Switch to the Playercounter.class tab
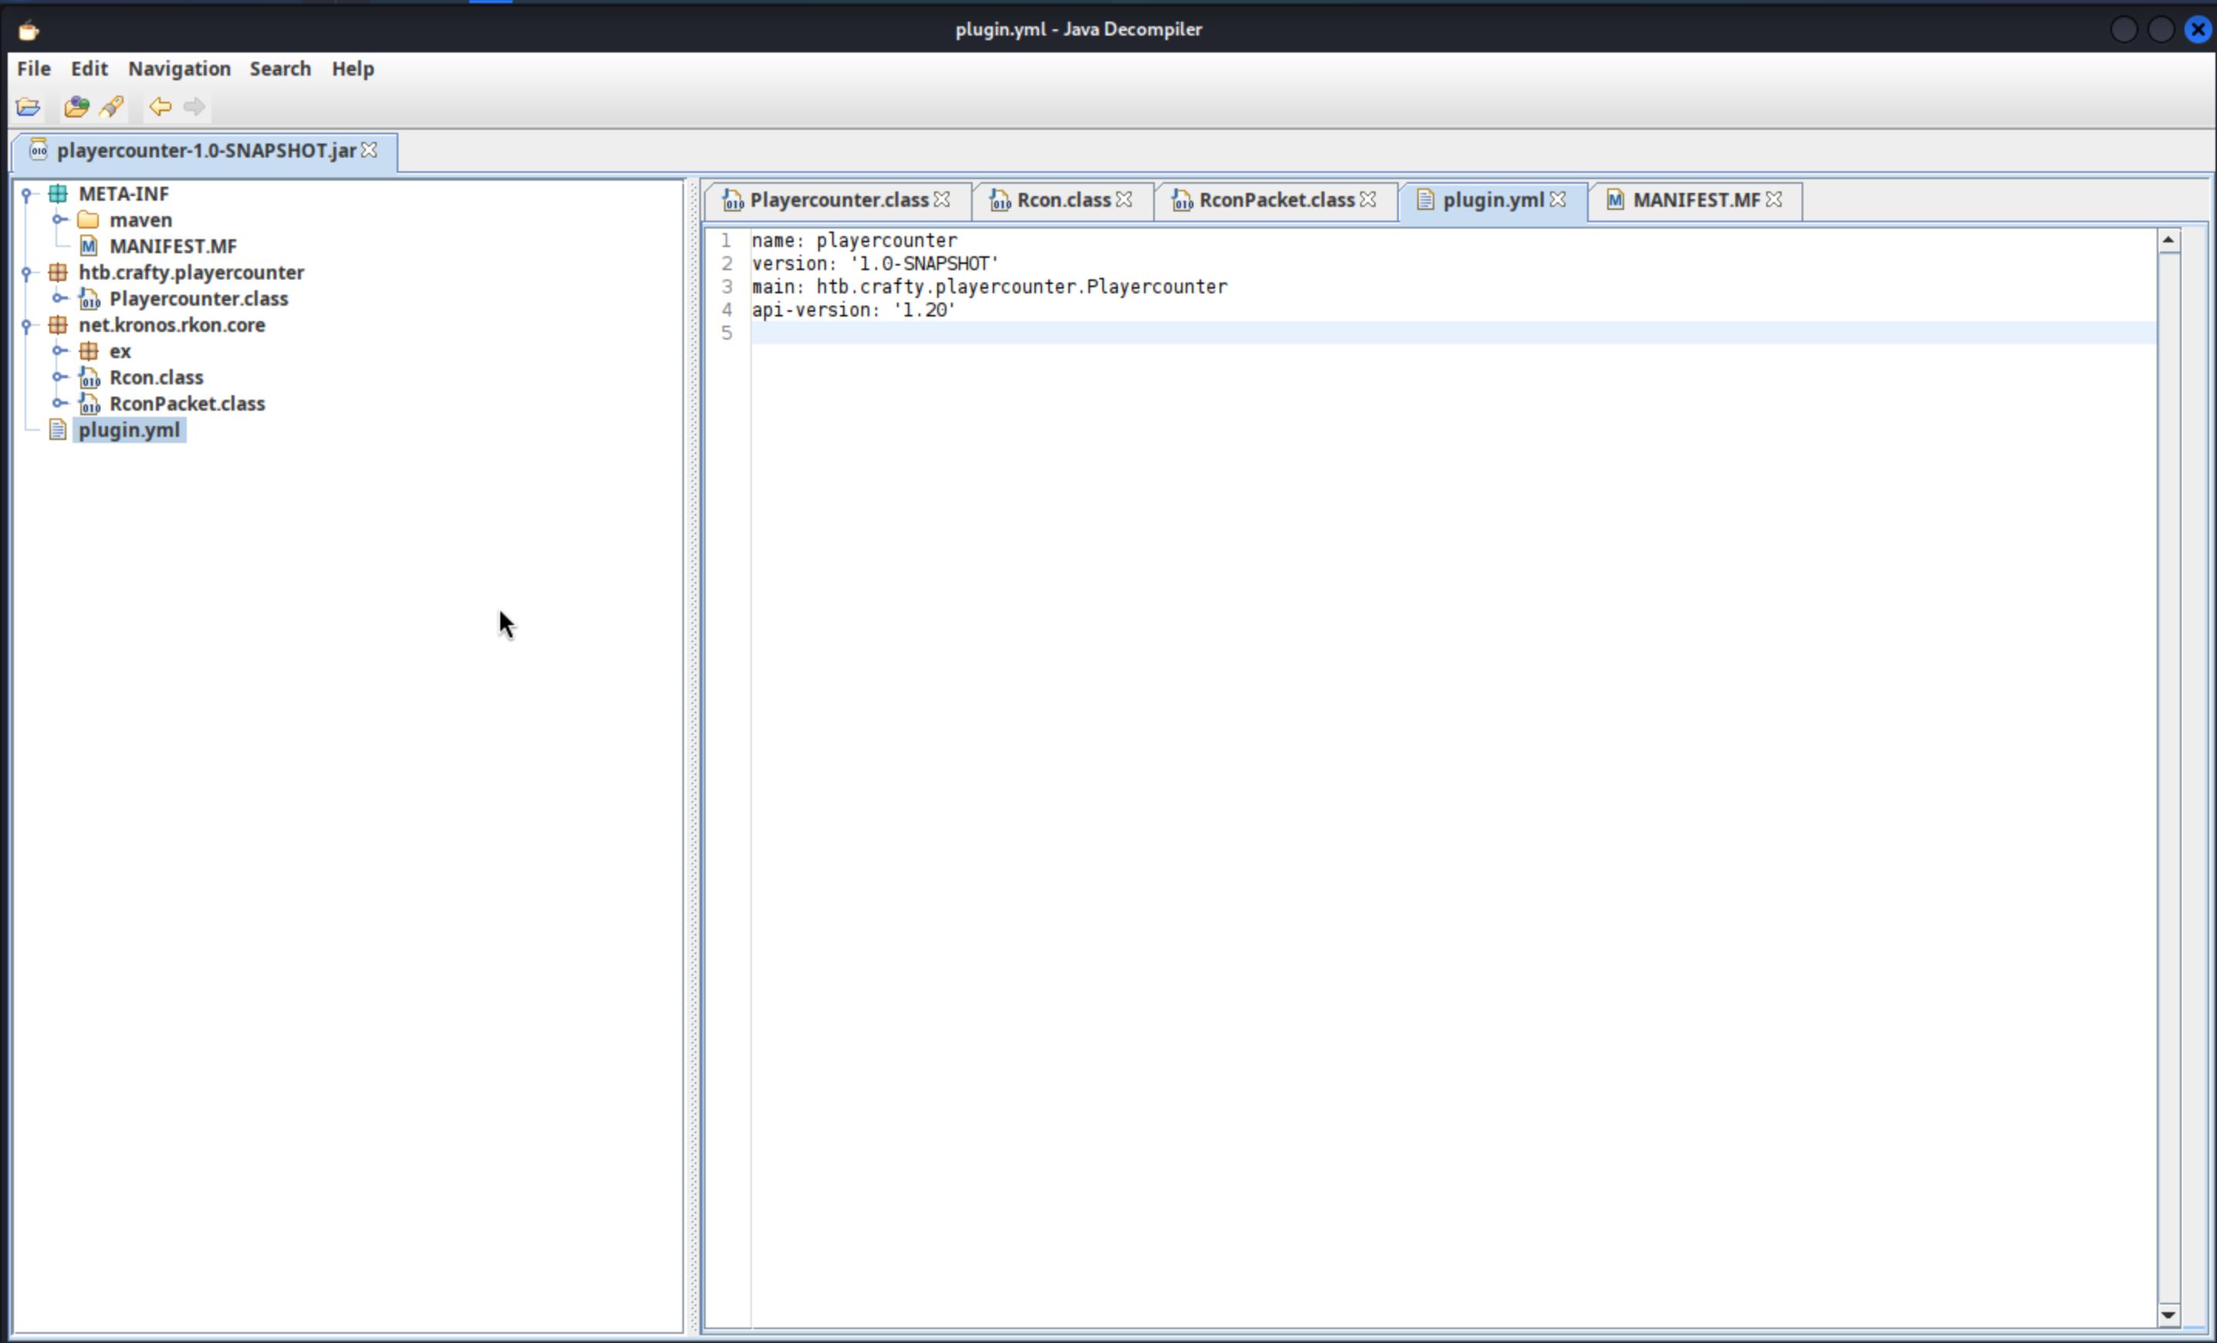This screenshot has height=1343, width=2217. (x=838, y=200)
